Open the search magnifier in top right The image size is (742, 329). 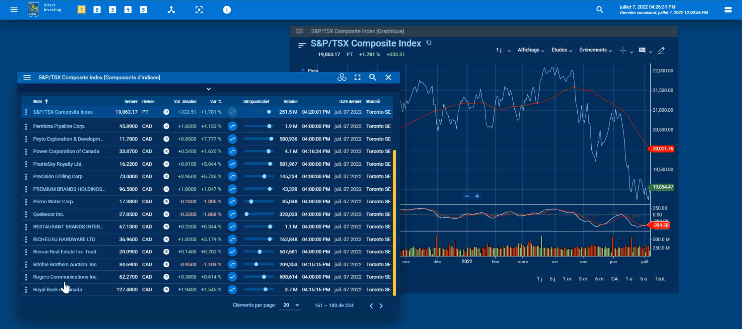(x=600, y=10)
